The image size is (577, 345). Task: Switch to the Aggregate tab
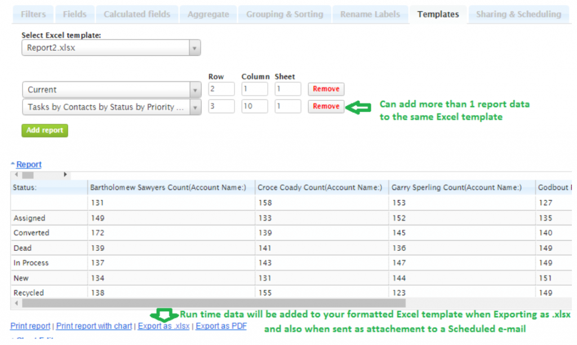(x=208, y=14)
